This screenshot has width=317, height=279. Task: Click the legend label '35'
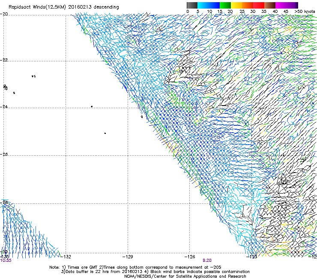tap(264, 12)
